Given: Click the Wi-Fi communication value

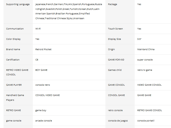Looking at the screenshot, I should tap(38, 29).
